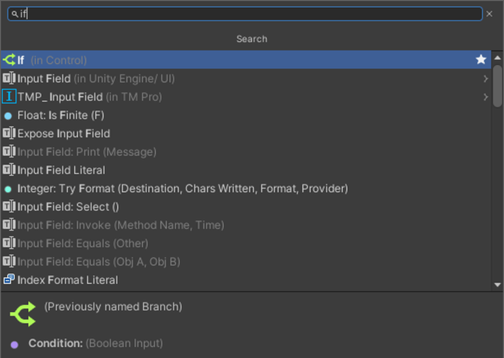
Task: Expand the TMP_Input Field category arrow
Action: (486, 97)
